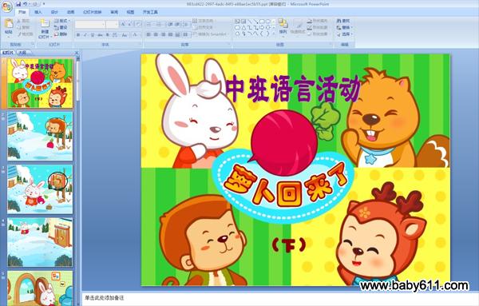This screenshot has width=479, height=306.
Task: Click the Save icon in quick access toolbar
Action: (18, 4)
